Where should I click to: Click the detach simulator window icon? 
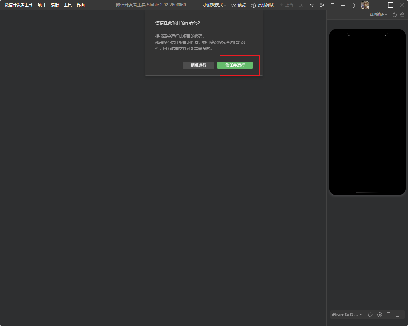(x=398, y=315)
